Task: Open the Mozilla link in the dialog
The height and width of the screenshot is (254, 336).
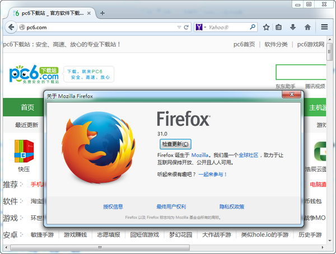Action: [x=200, y=155]
